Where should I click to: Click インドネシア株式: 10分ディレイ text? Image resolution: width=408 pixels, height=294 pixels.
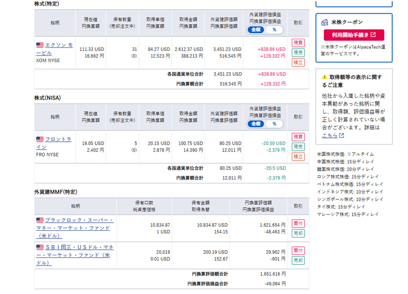pyautogui.click(x=350, y=192)
